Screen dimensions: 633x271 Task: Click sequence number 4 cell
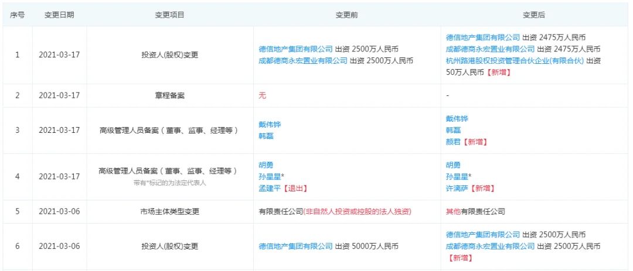click(x=18, y=177)
